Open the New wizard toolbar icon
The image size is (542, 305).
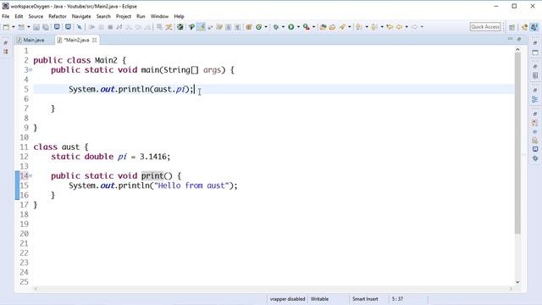pos(6,27)
